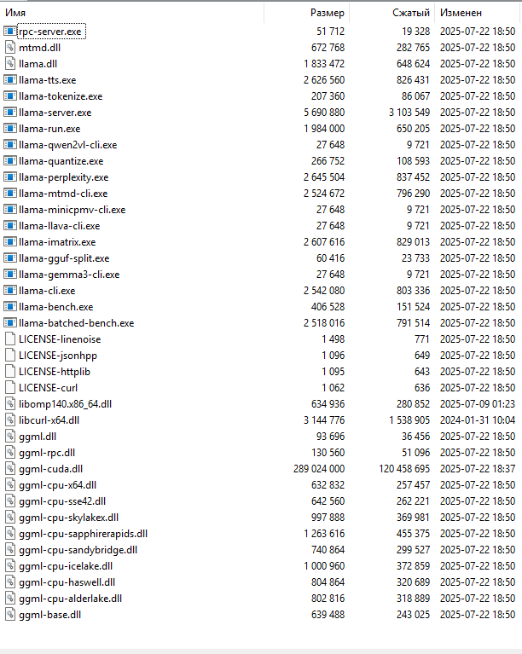
Task: Click the ggml-base.dll file icon
Action: 10,615
